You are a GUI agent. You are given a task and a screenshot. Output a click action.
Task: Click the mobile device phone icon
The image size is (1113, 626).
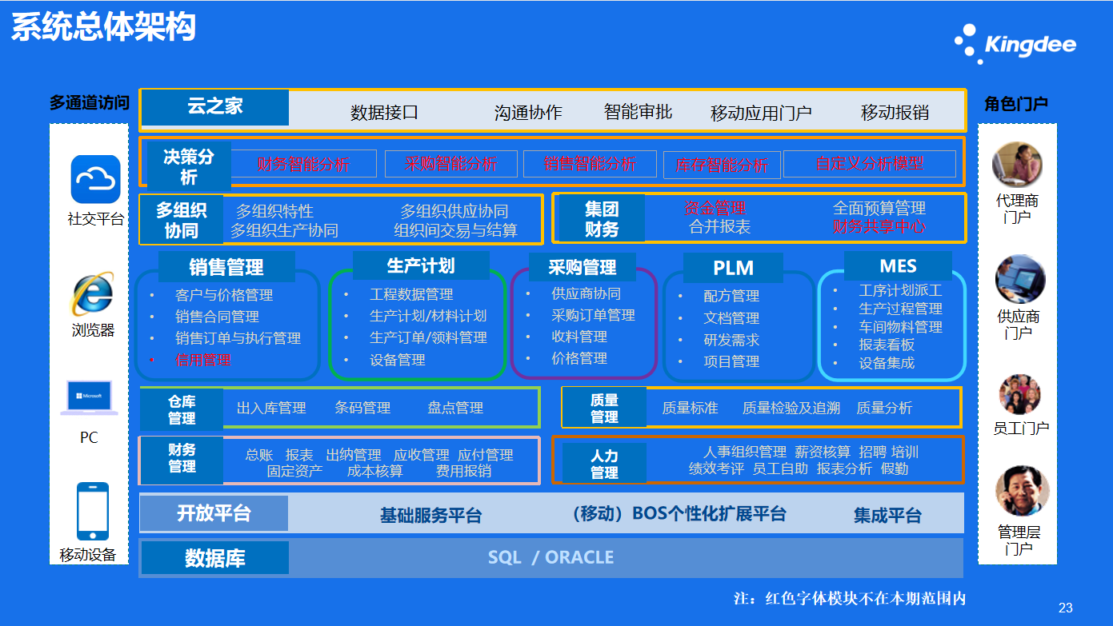click(x=92, y=512)
